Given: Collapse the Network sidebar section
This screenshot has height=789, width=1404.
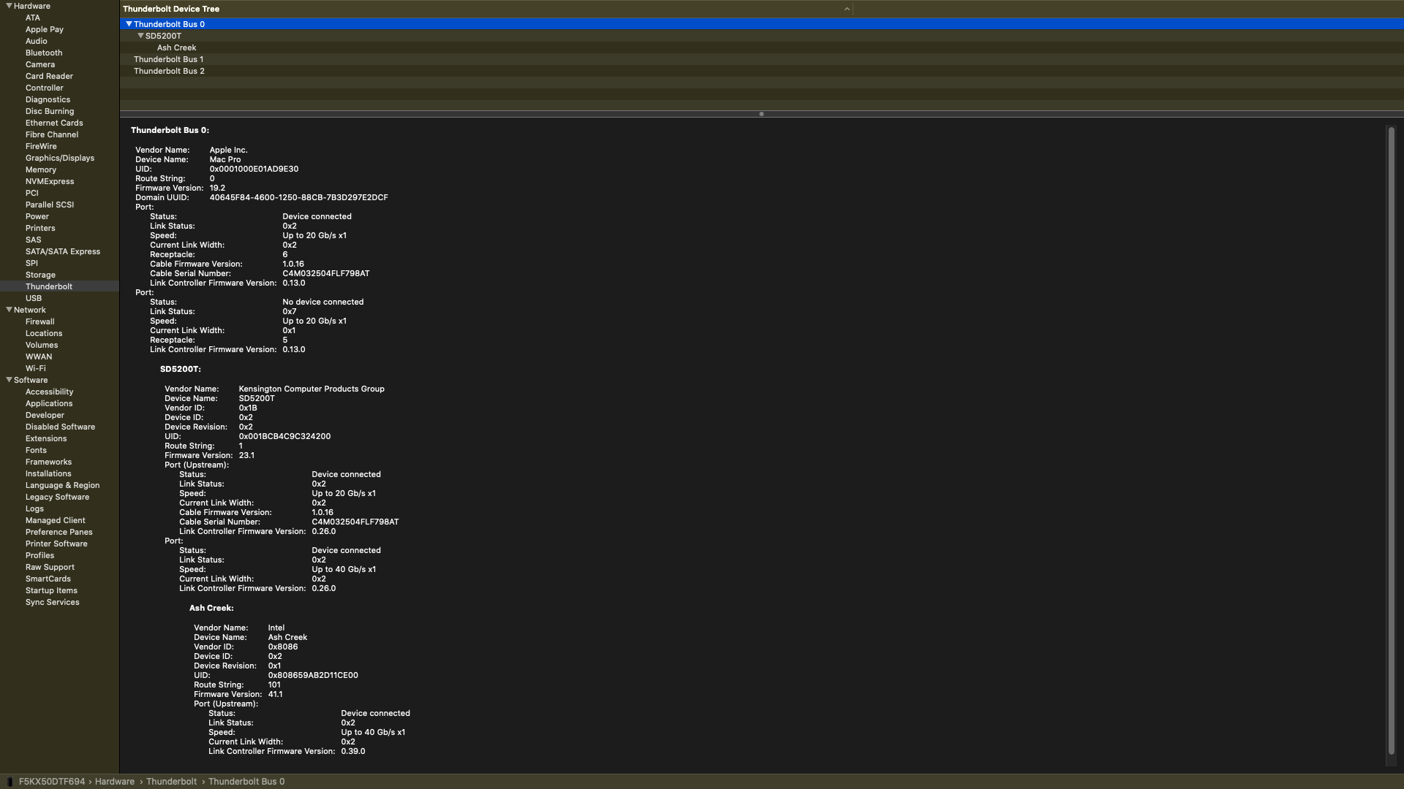Looking at the screenshot, I should 9,310.
